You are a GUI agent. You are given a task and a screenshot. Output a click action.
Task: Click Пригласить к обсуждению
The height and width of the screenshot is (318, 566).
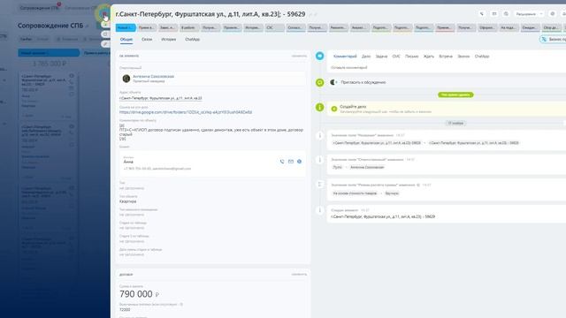point(363,82)
